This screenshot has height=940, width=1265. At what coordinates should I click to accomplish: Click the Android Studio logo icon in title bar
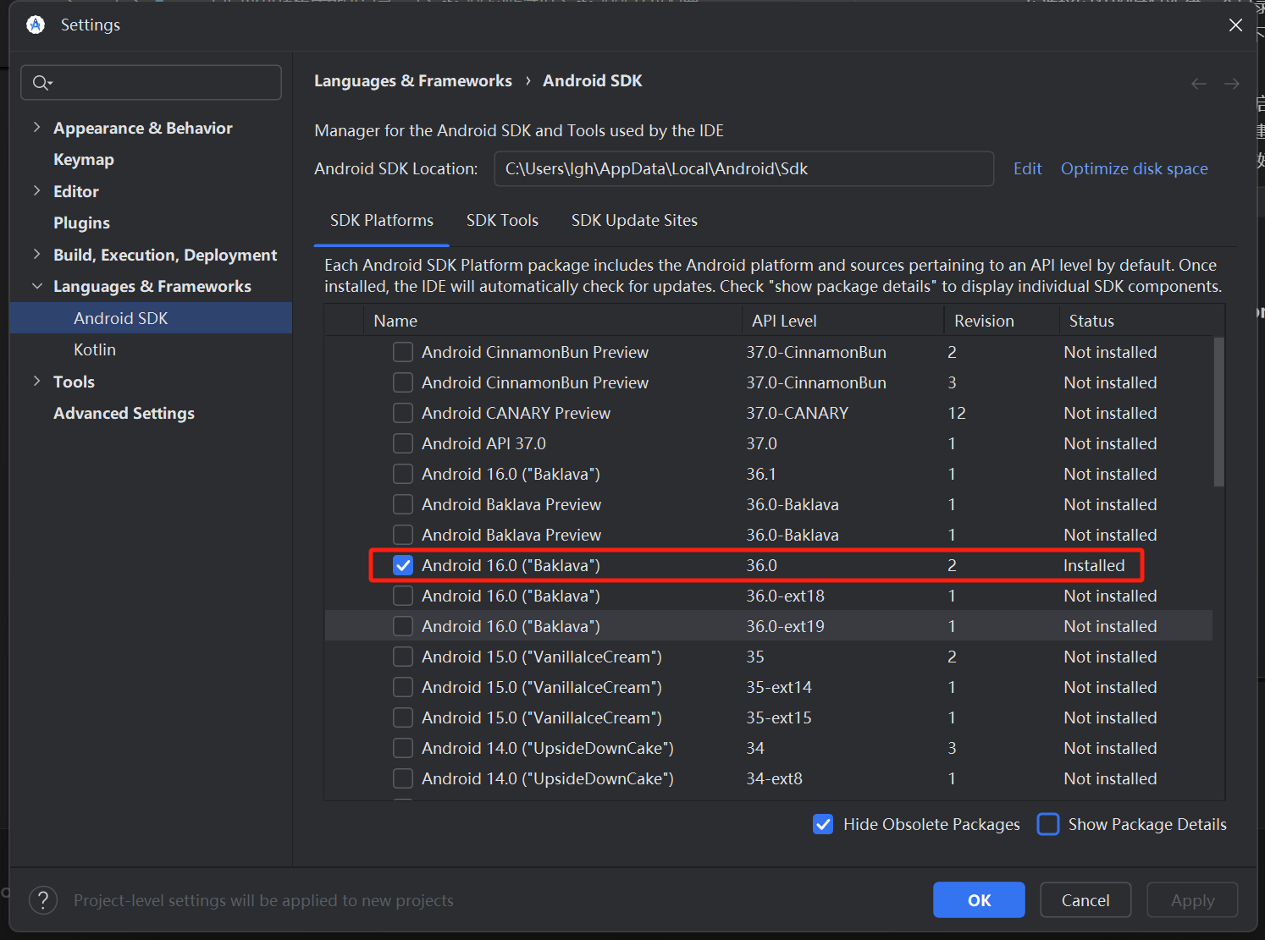tap(36, 25)
